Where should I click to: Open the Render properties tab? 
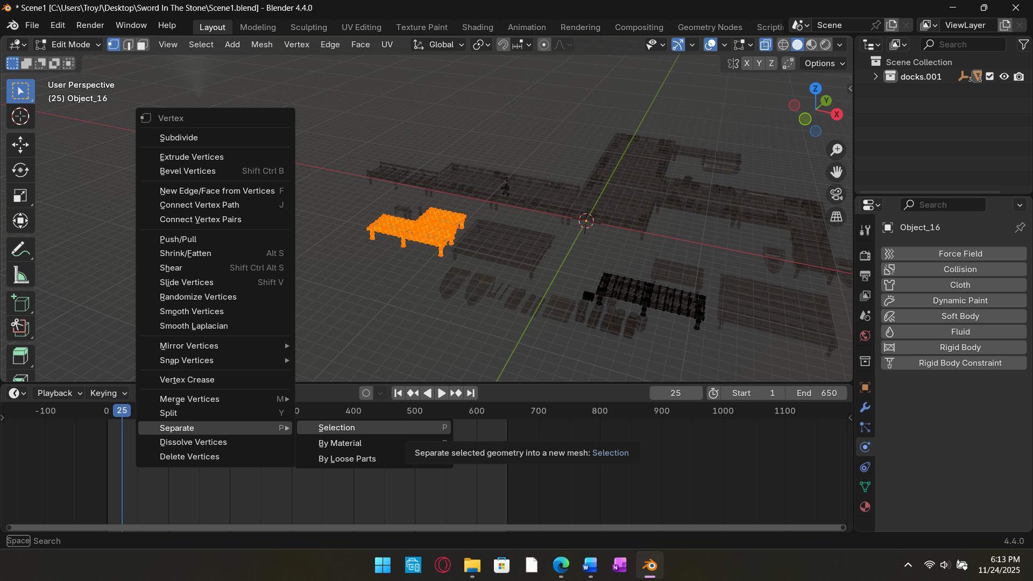point(865,256)
